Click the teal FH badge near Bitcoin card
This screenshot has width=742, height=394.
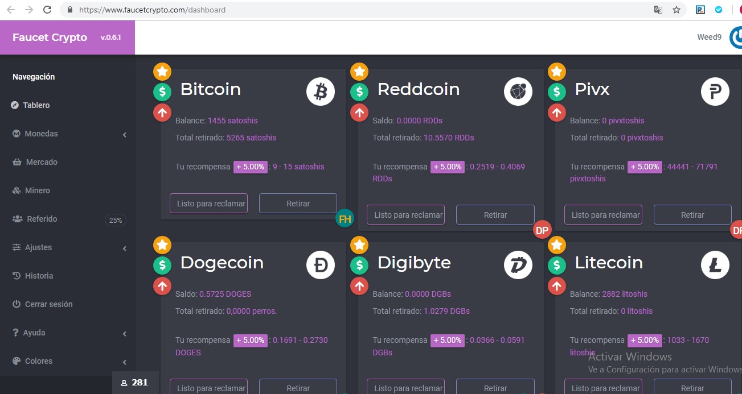tap(345, 218)
